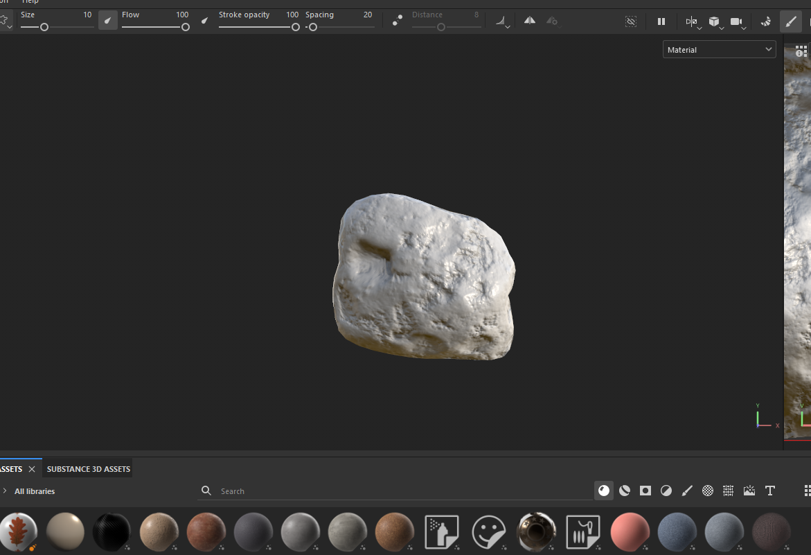
Task: Select the paint tools sticker asset
Action: tap(583, 531)
